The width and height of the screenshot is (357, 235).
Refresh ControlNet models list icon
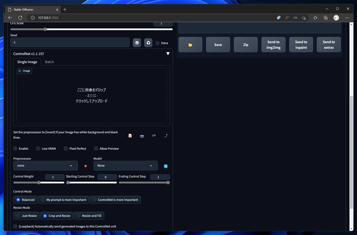(x=166, y=166)
